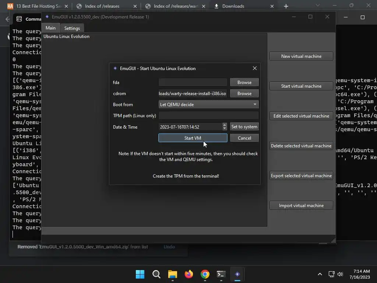The image size is (377, 283).
Task: Switch to Main tab
Action: coord(50,28)
